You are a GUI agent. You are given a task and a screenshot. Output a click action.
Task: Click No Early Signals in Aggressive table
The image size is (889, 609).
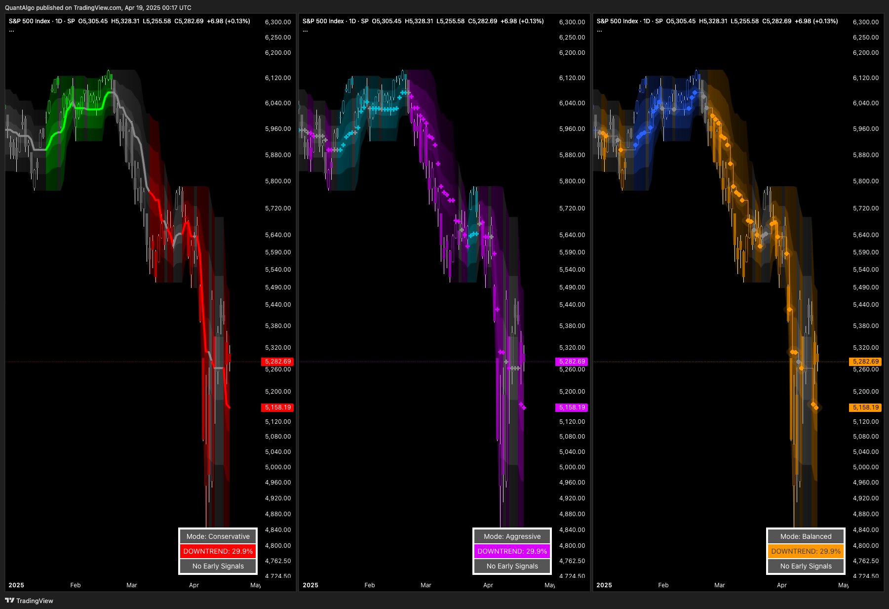512,566
